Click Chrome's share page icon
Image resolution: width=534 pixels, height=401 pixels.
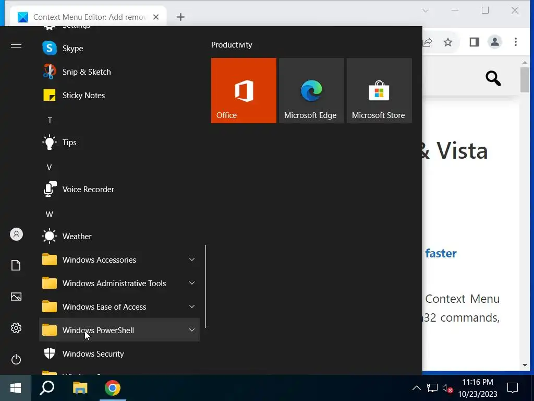point(428,42)
